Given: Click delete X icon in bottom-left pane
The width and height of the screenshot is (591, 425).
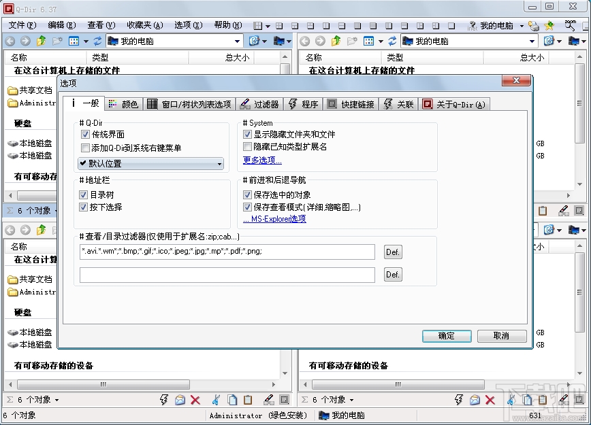Looking at the screenshot, I should coord(195,400).
